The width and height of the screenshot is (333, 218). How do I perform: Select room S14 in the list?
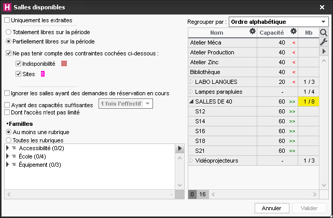pyautogui.click(x=253, y=121)
